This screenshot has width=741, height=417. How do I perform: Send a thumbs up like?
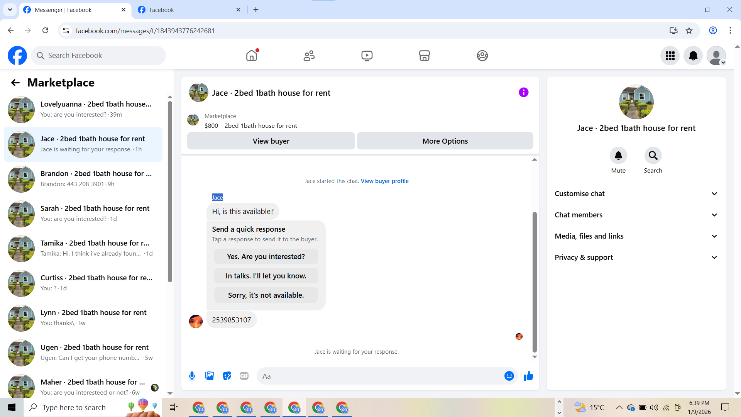pyautogui.click(x=528, y=376)
